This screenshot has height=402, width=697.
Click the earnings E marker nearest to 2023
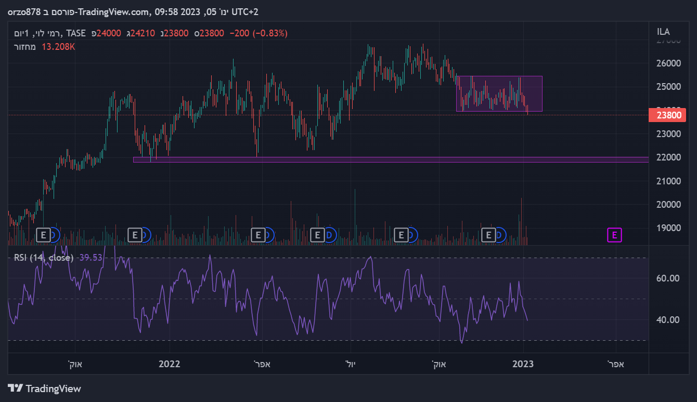[488, 235]
